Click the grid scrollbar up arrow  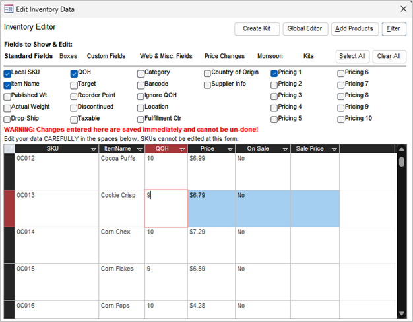(402, 149)
